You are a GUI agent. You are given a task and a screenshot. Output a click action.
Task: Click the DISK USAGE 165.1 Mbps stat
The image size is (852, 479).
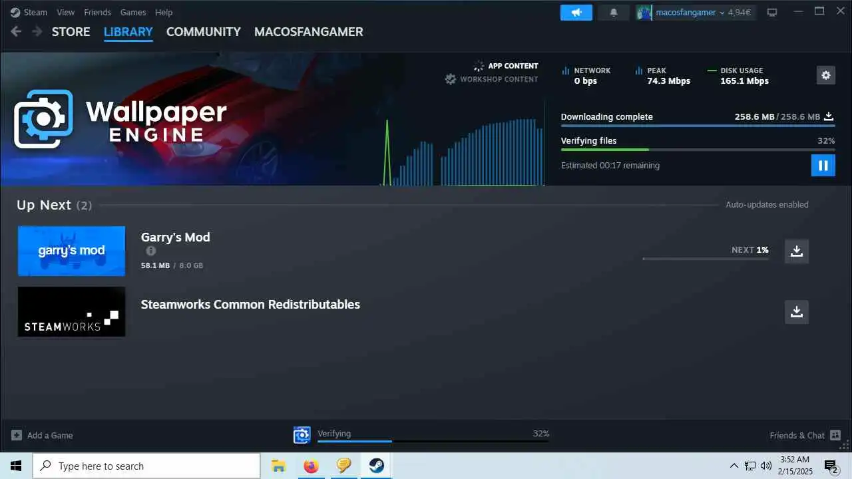tap(738, 75)
